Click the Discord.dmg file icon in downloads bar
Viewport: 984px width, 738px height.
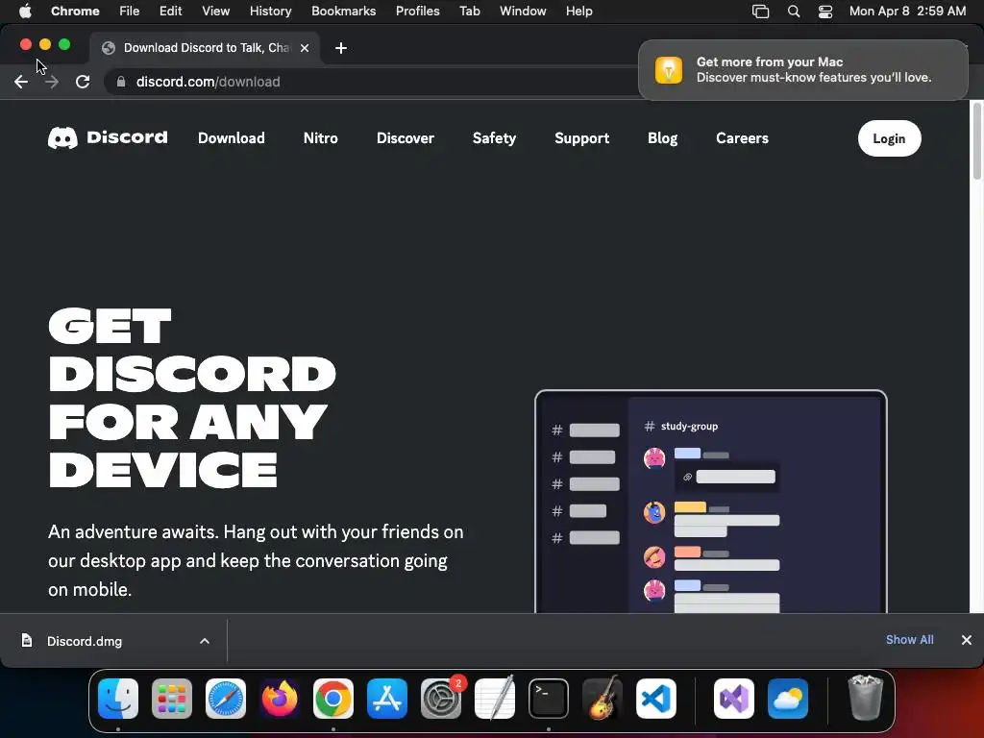(26, 640)
